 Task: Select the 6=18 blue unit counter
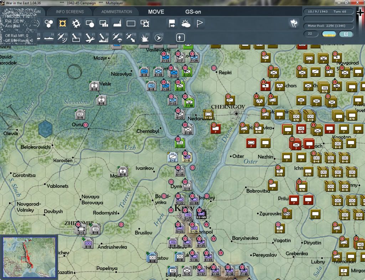[158, 72]
